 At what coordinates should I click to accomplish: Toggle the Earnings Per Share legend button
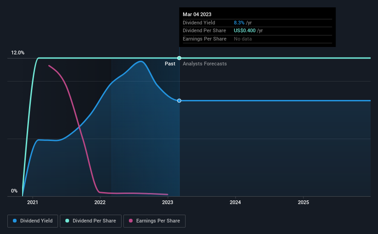pos(154,221)
